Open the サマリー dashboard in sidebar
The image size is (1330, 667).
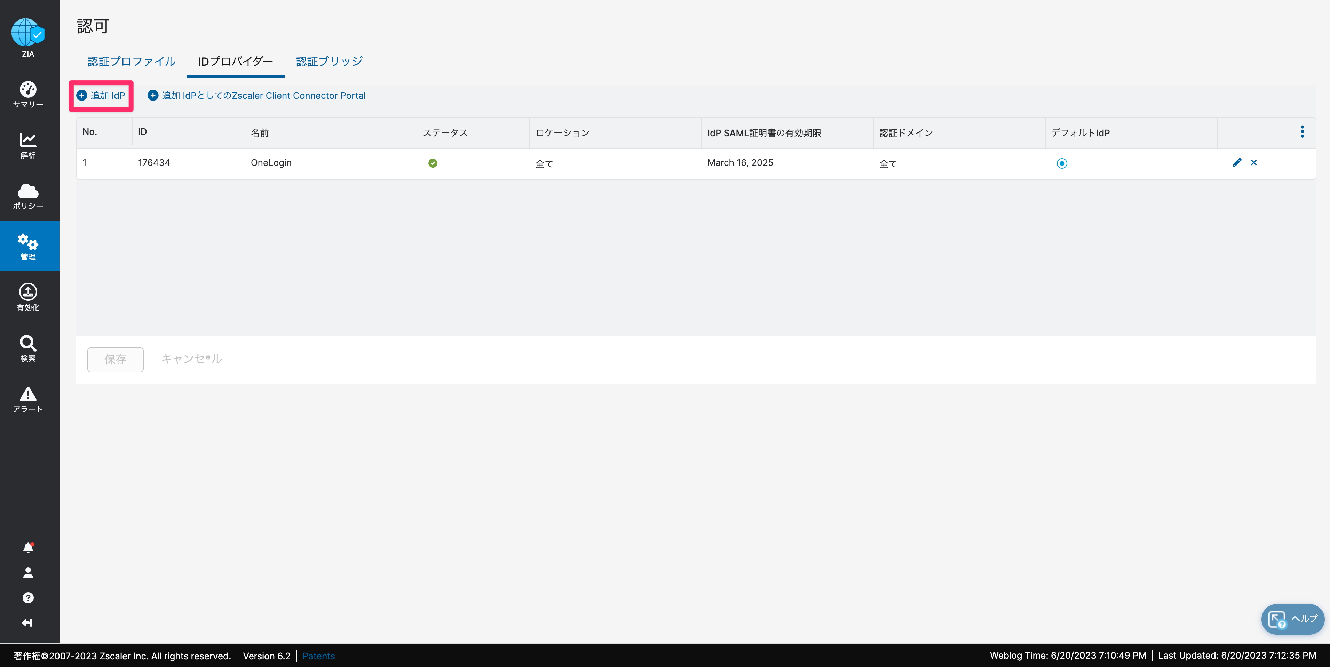point(28,94)
